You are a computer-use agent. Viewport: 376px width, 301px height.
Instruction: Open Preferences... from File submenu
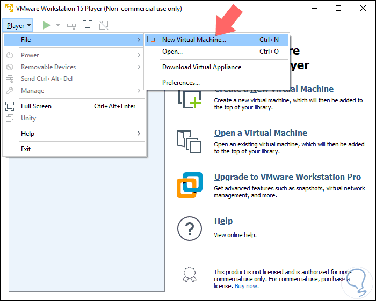pos(217,83)
